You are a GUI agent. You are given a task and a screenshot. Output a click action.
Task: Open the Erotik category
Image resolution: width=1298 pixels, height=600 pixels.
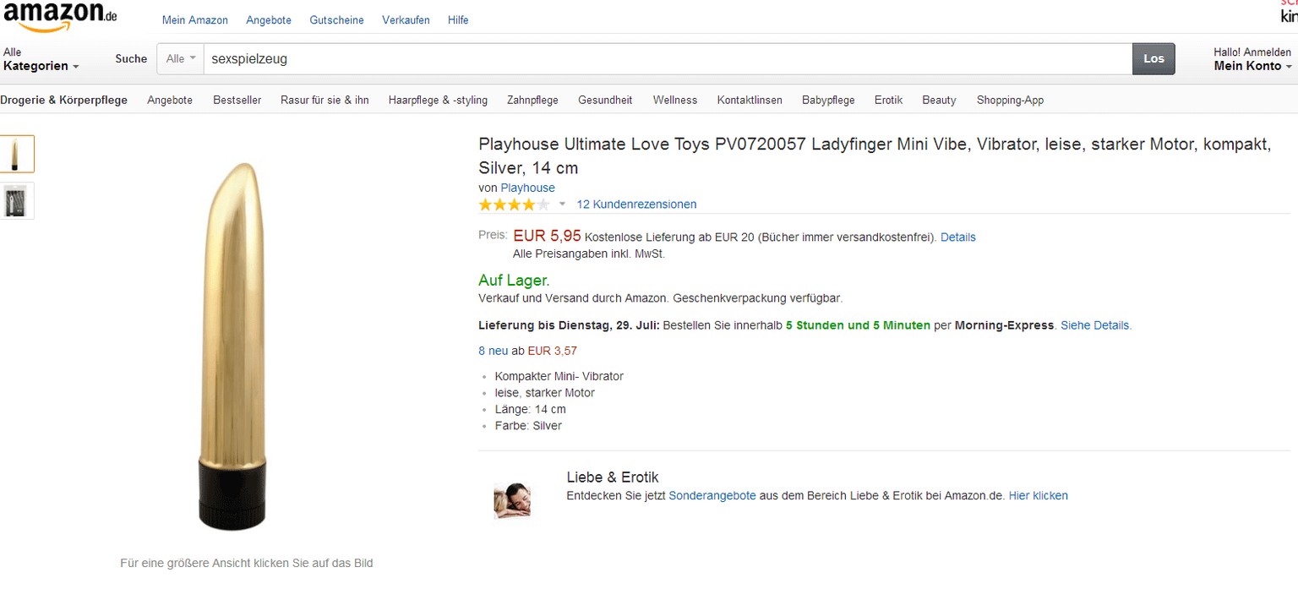point(888,100)
